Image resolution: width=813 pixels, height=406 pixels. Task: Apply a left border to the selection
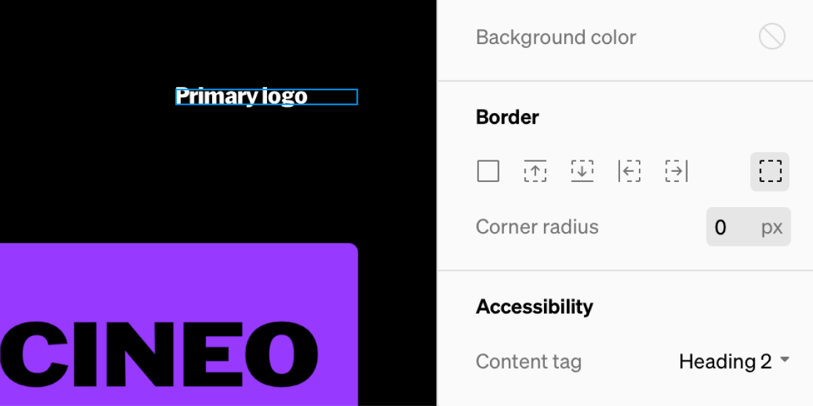629,171
